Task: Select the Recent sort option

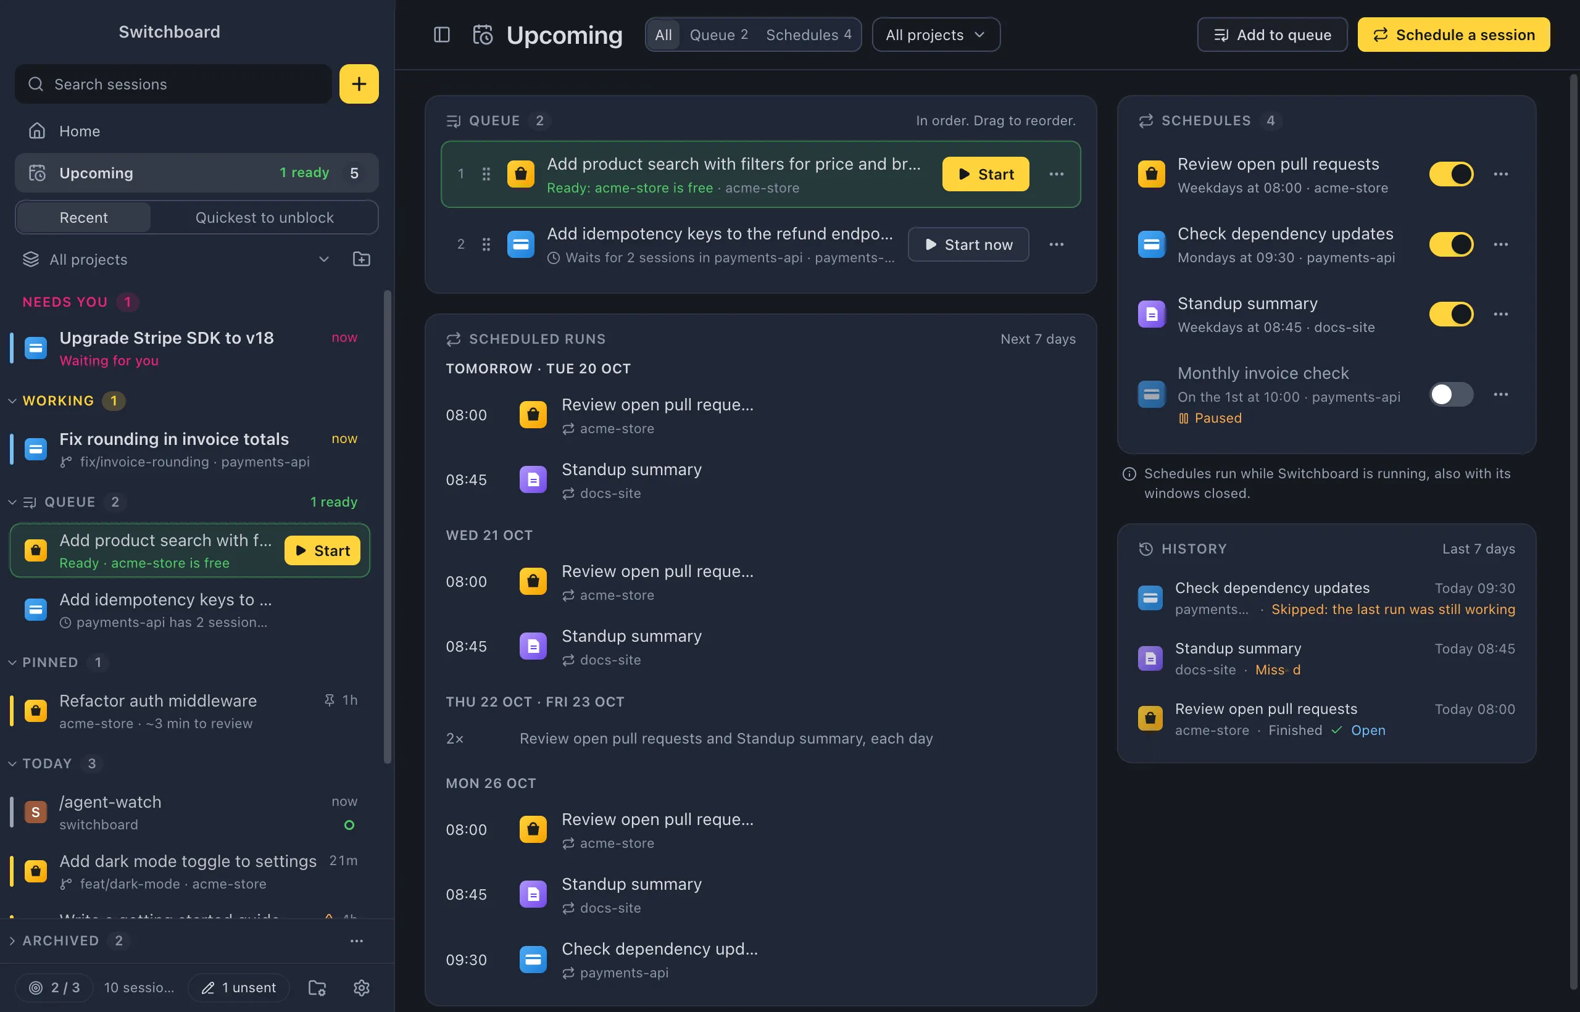Action: coord(83,217)
